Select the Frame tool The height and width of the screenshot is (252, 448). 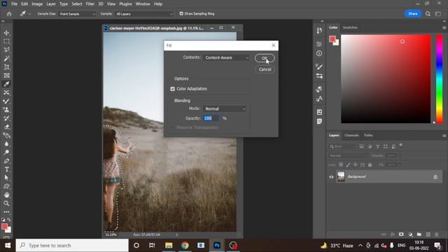(6, 76)
